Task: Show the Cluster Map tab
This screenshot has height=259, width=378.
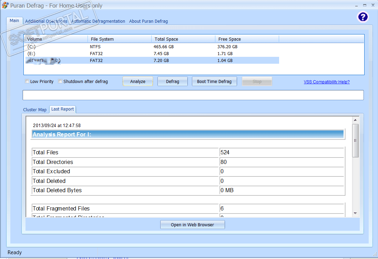Action: pos(35,110)
